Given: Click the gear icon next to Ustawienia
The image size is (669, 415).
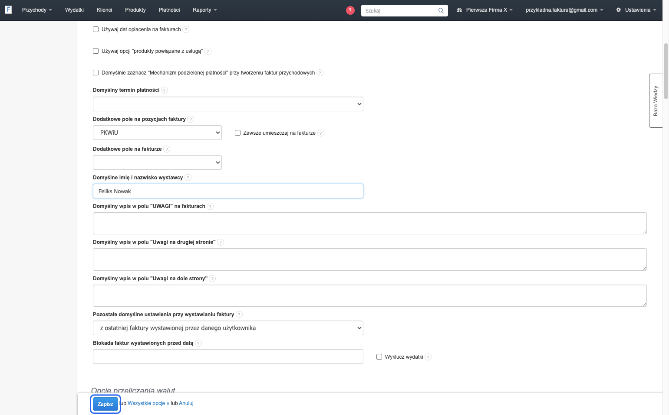Looking at the screenshot, I should pos(619,10).
